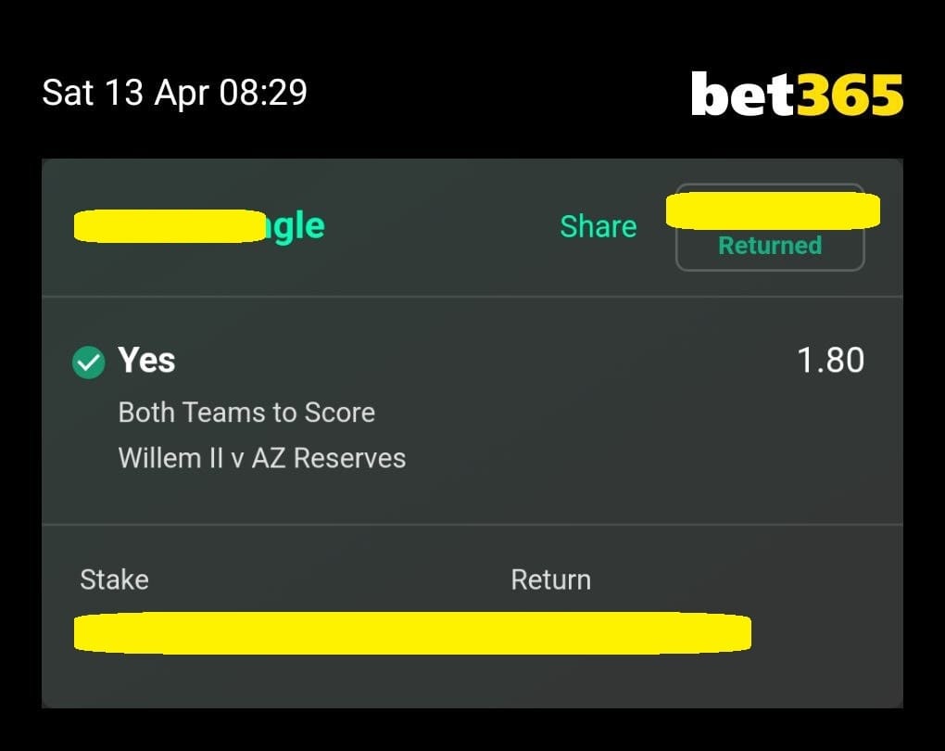Image resolution: width=945 pixels, height=751 pixels.
Task: Open Willem II v AZ Reserves match
Action: pos(261,458)
